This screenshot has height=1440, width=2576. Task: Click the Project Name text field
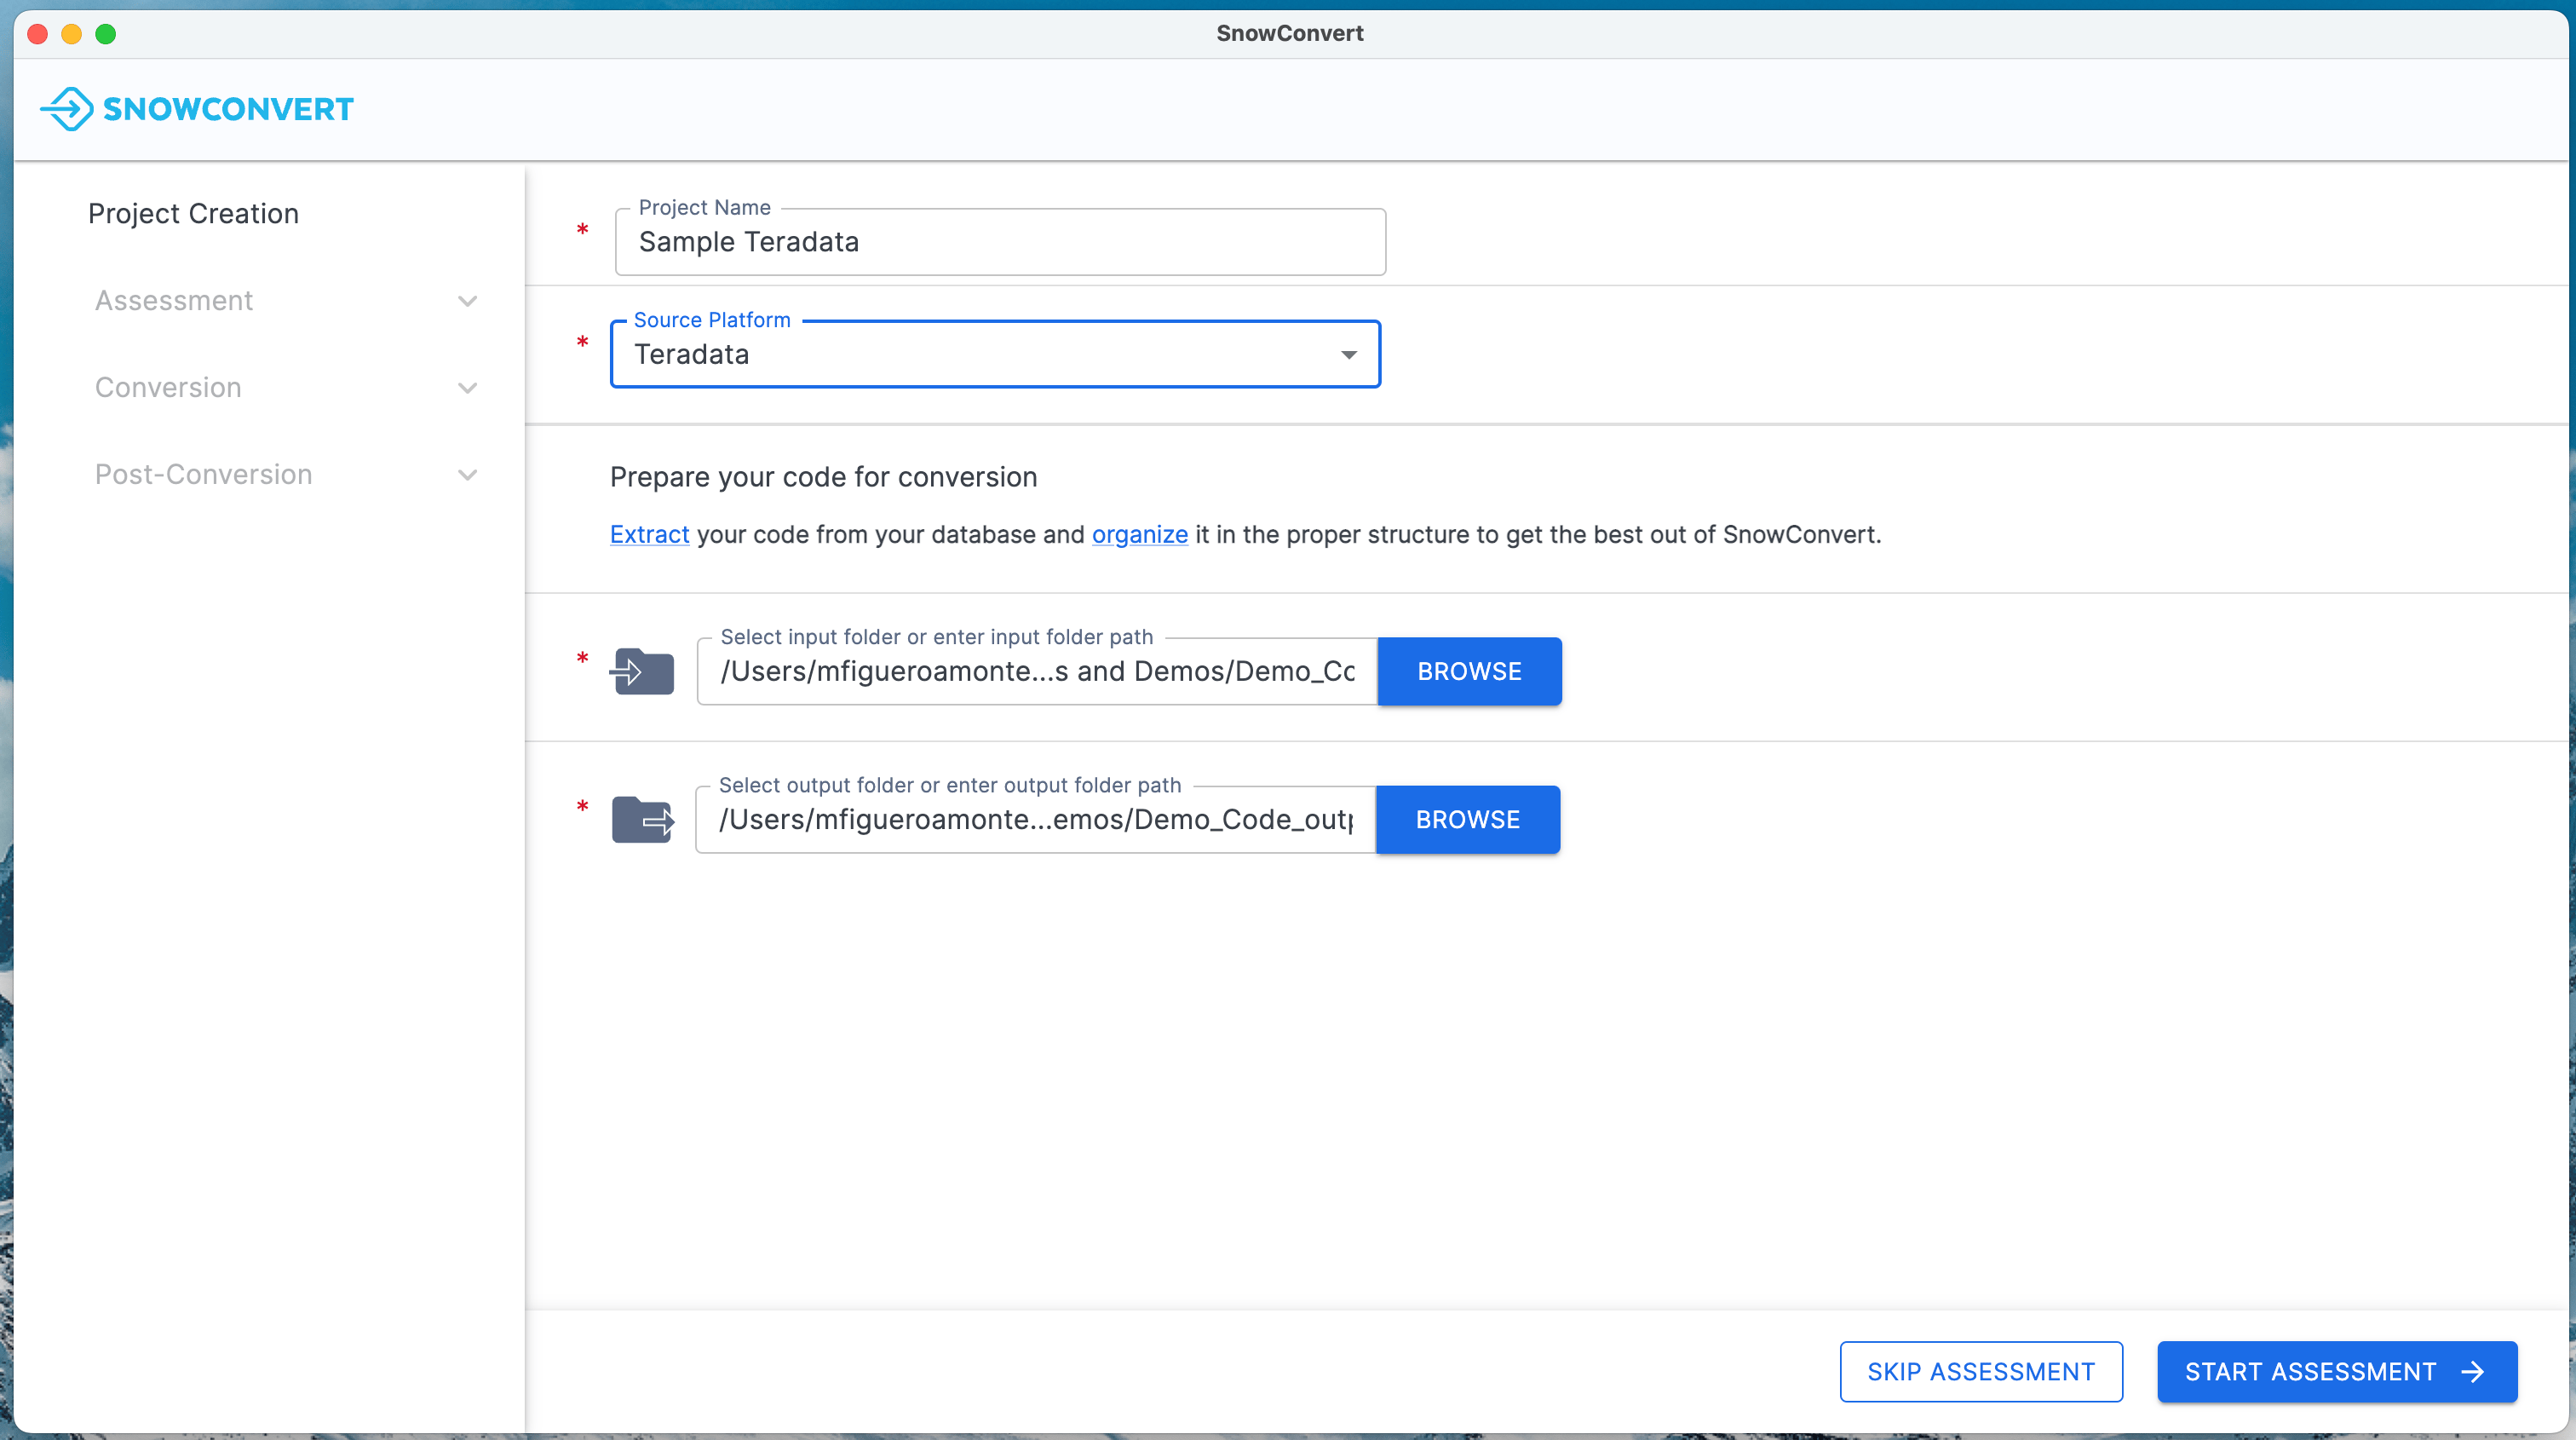click(x=999, y=241)
